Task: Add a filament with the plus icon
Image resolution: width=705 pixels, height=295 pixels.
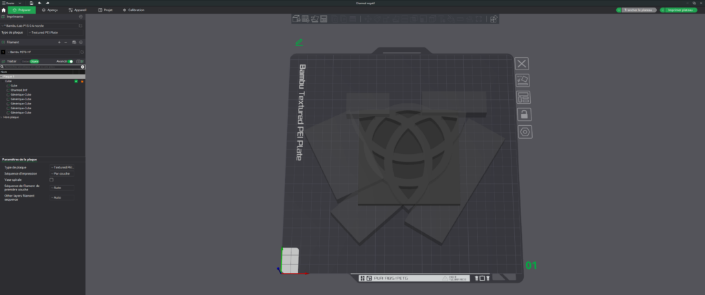Action: (59, 42)
